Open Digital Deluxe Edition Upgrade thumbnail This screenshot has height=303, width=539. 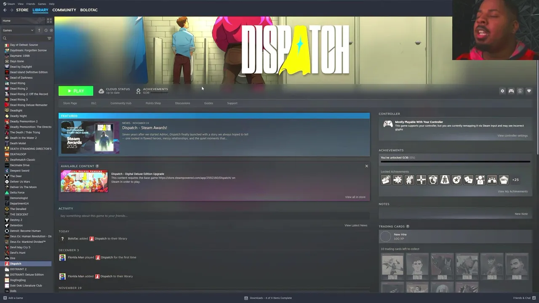pyautogui.click(x=84, y=181)
